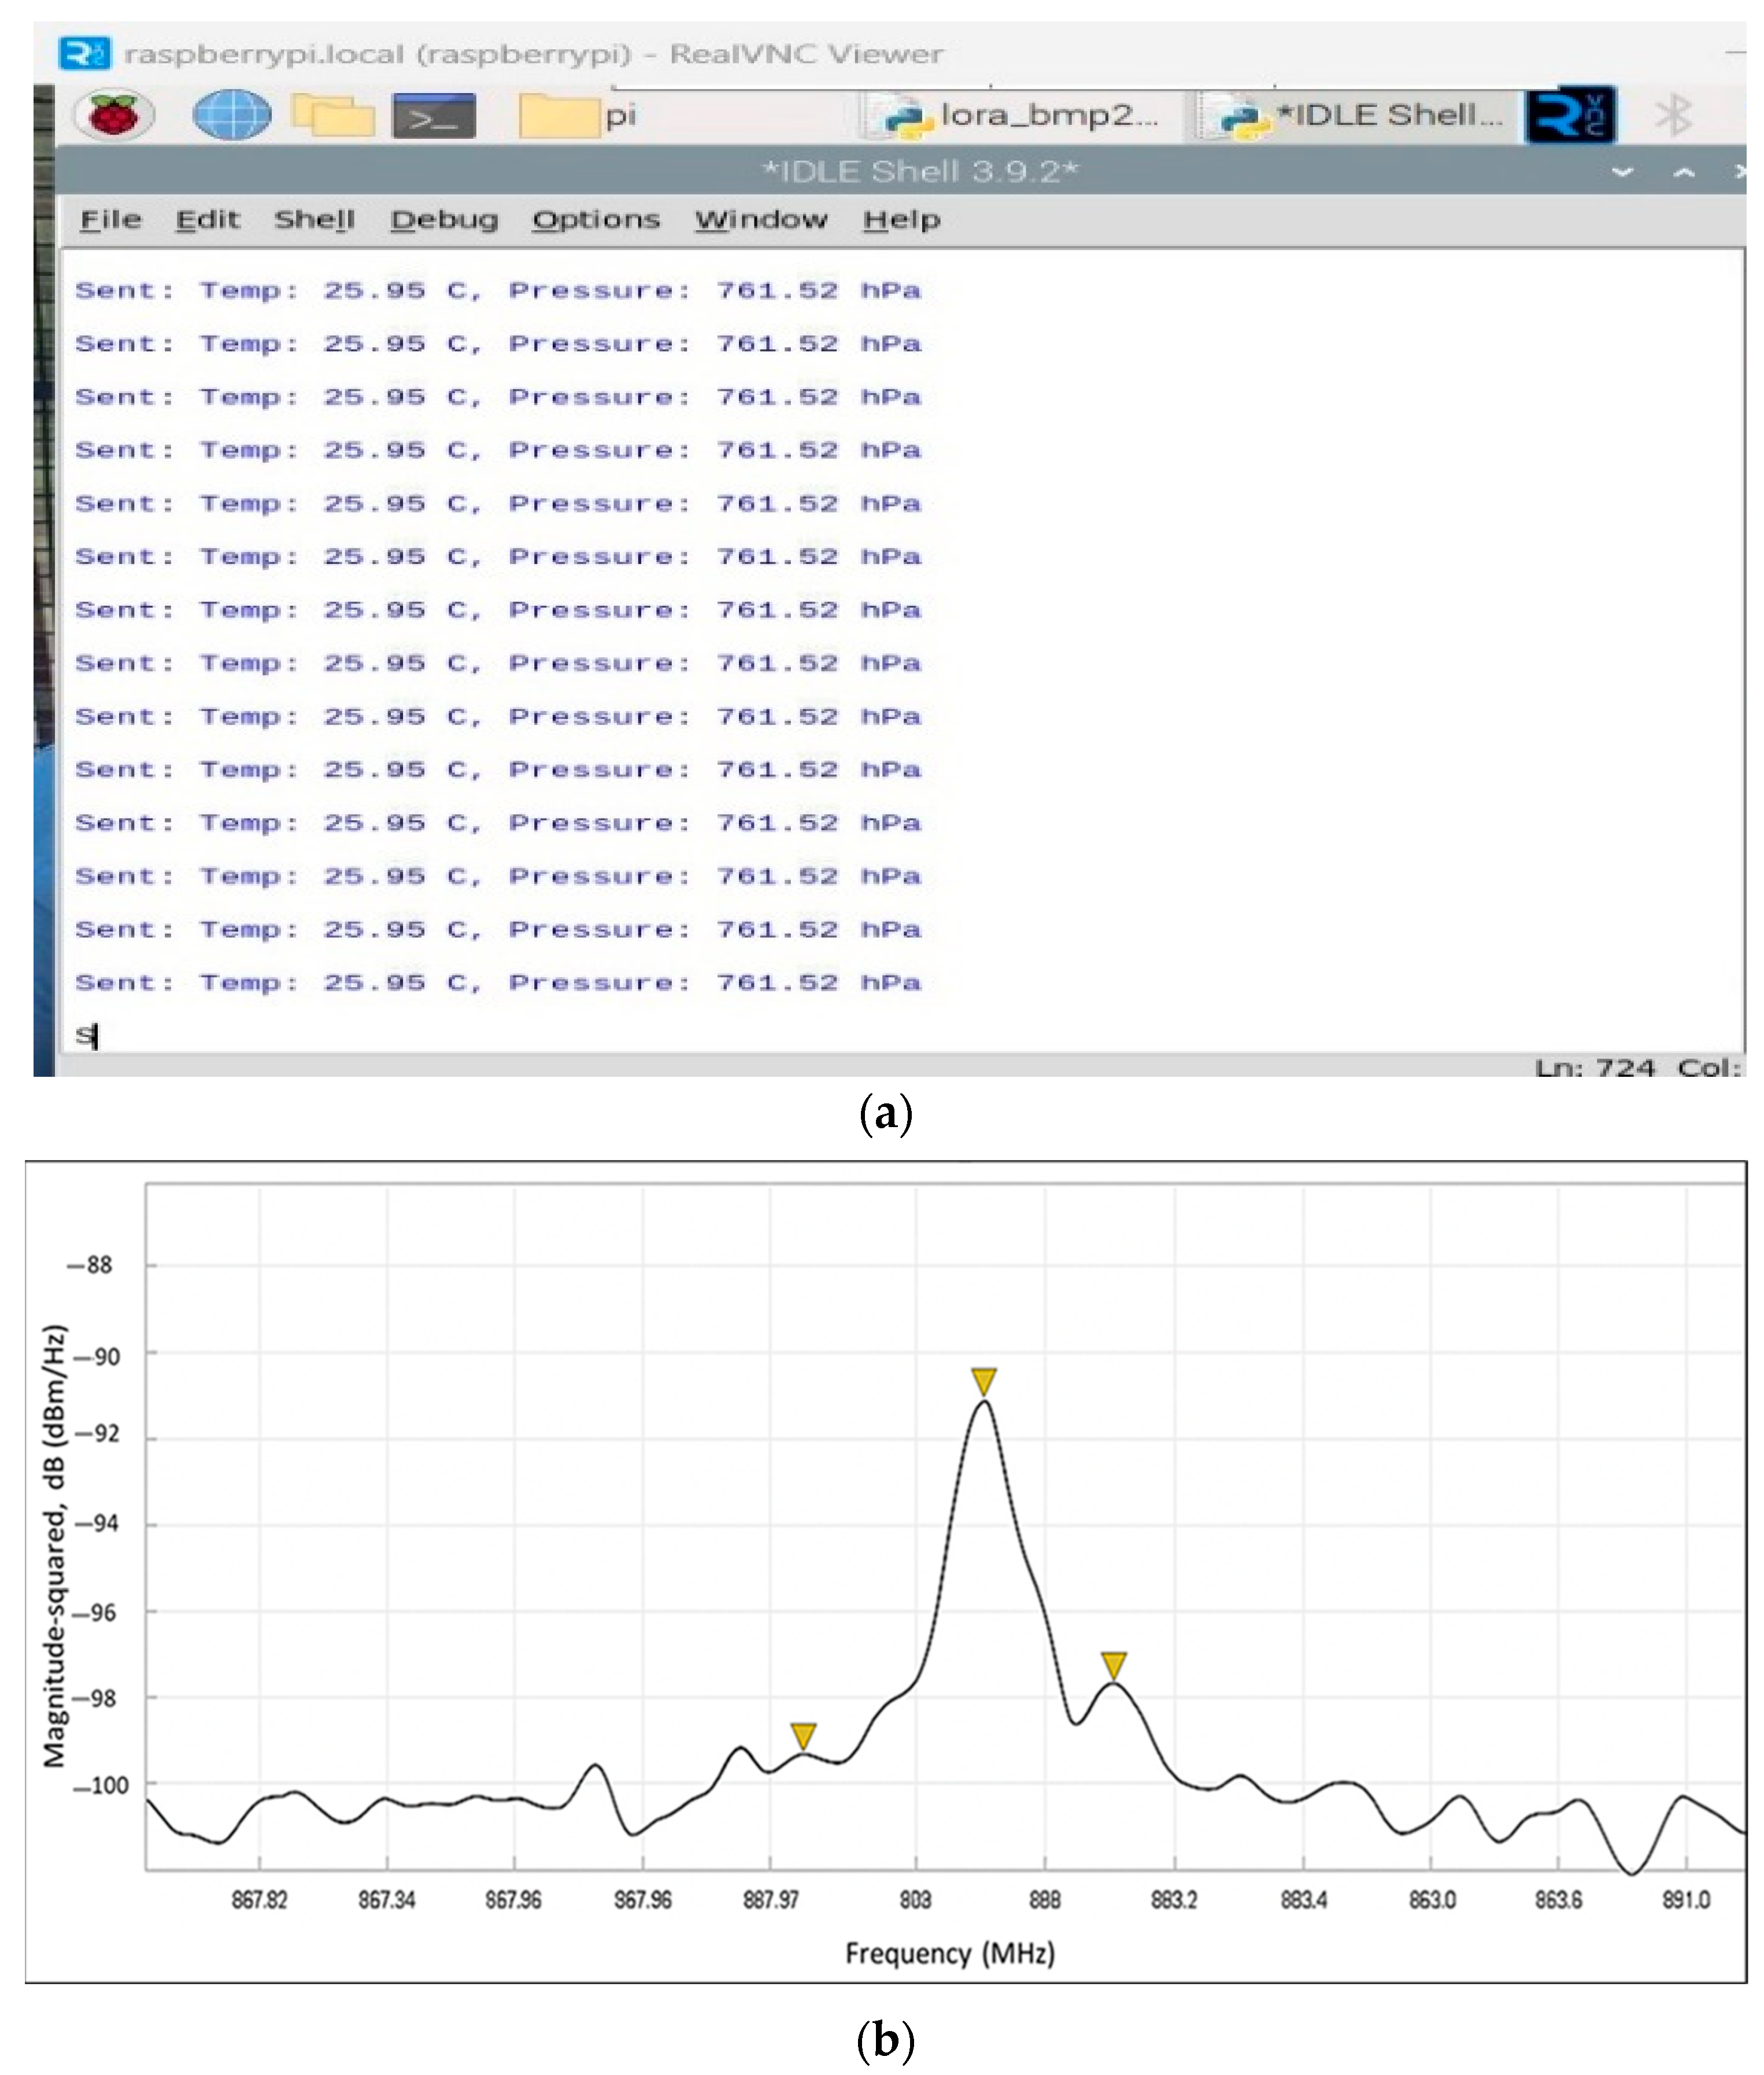The height and width of the screenshot is (2075, 1764).
Task: Launch the globe web browser icon
Action: [231, 115]
